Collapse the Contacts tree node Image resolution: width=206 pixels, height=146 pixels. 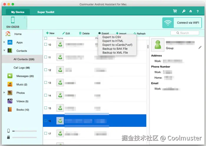coord(4,50)
